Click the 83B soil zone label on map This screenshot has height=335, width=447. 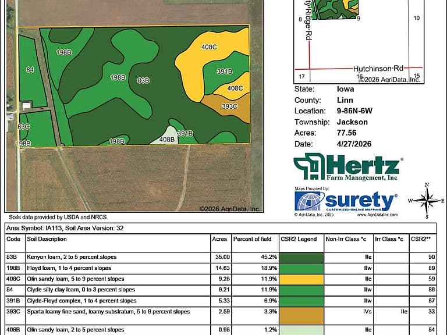pos(143,81)
